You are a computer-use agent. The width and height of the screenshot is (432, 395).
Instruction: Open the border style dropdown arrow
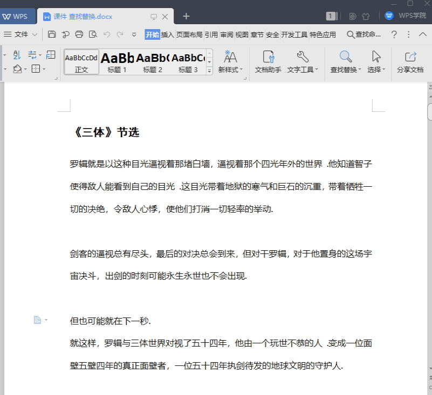(44, 69)
